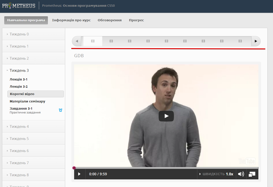Click the video progress bar handle
Screen dimensions: 273x187
coord(74,168)
